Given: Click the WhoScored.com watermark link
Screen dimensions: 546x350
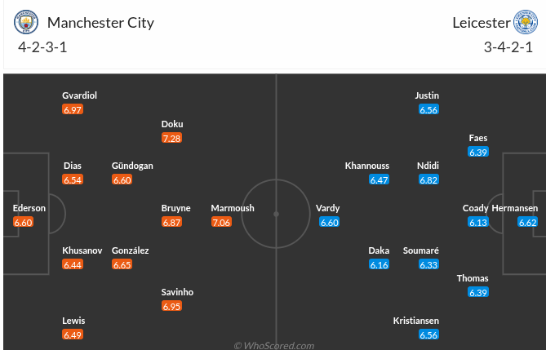Looking at the screenshot, I should pyautogui.click(x=273, y=345).
